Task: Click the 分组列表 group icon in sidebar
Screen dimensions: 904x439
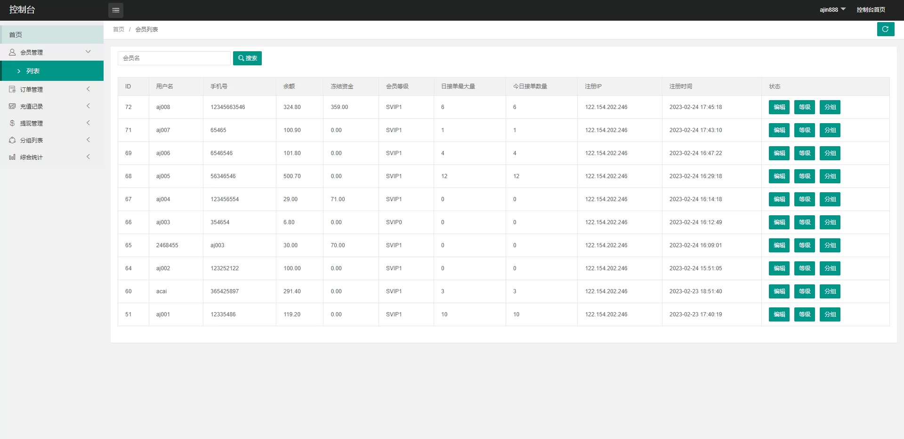Action: 12,140
